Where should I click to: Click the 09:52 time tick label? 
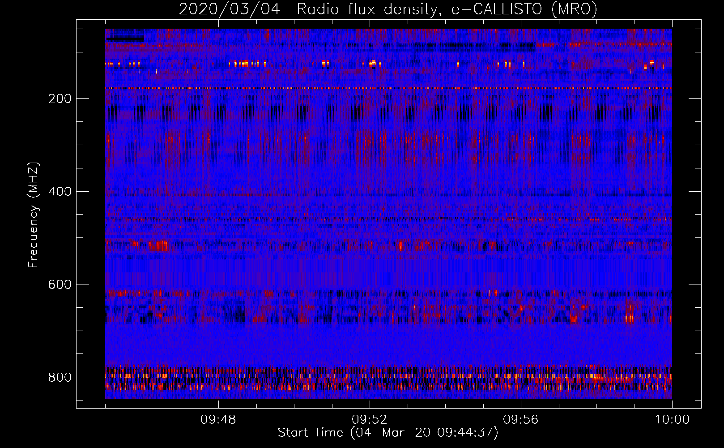click(369, 420)
